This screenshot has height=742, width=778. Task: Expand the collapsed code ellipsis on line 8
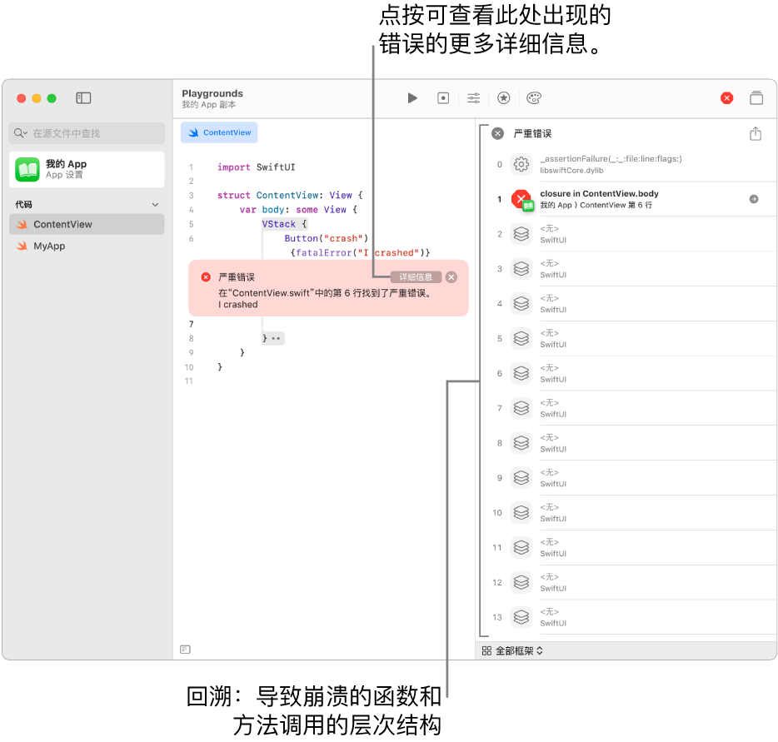tap(276, 338)
